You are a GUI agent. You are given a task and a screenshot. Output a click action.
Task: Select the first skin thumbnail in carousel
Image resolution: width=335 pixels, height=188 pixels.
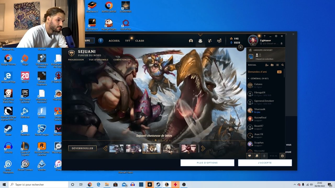116,148
